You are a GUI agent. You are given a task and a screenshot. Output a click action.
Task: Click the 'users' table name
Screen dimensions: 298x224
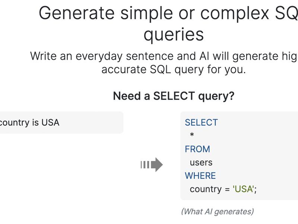coord(201,162)
